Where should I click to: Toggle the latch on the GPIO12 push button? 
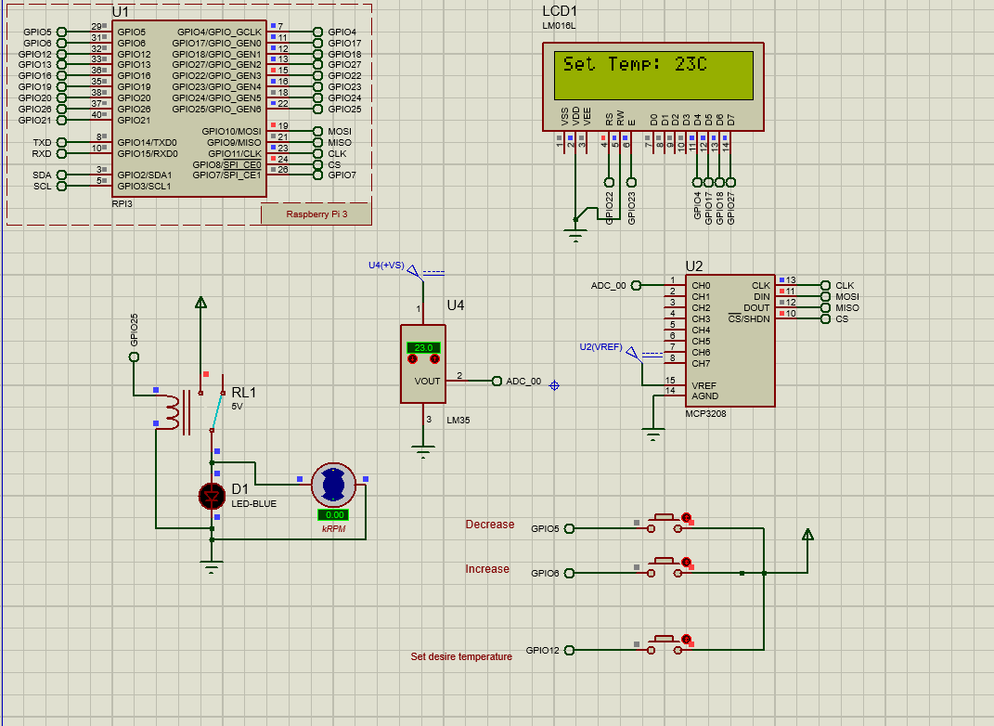pyautogui.click(x=686, y=639)
